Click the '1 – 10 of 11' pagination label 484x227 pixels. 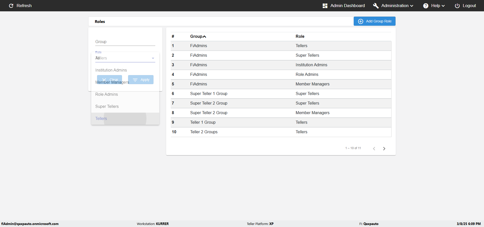click(x=353, y=148)
